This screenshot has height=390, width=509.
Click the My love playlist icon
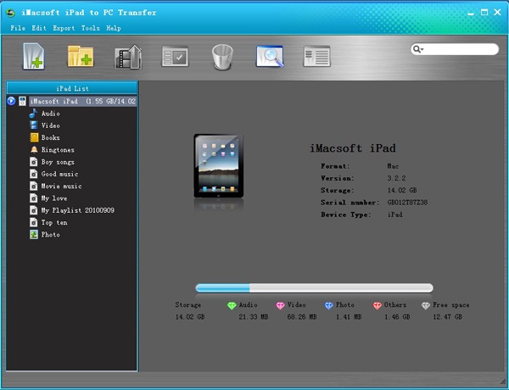pos(34,198)
